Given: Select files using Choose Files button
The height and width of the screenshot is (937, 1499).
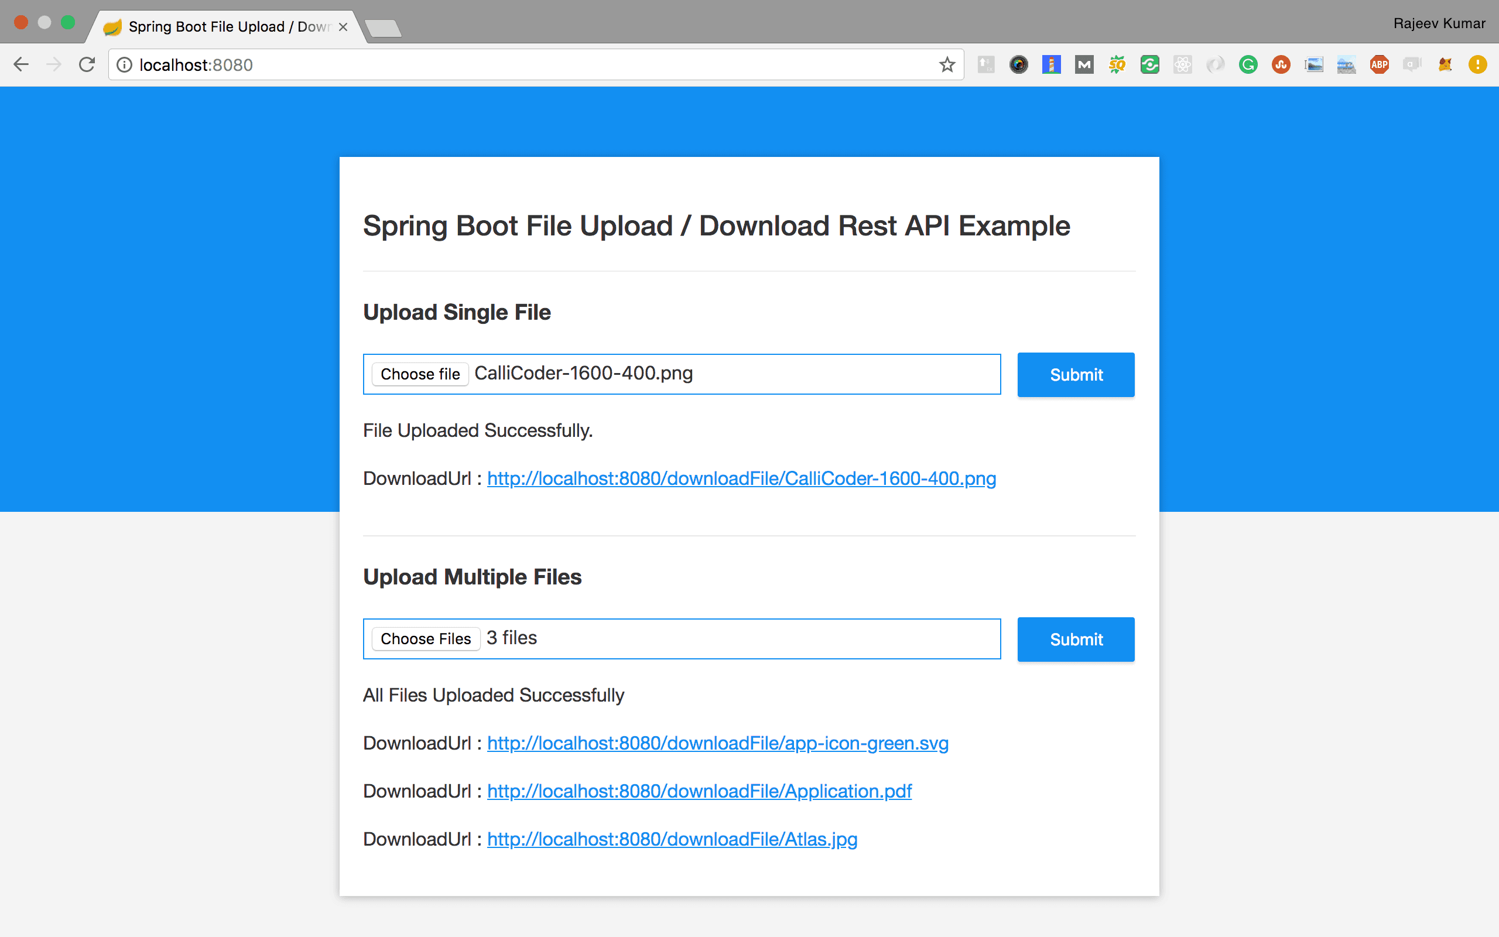Looking at the screenshot, I should [x=425, y=639].
